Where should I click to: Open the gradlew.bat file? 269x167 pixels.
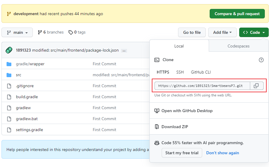(x=27, y=119)
